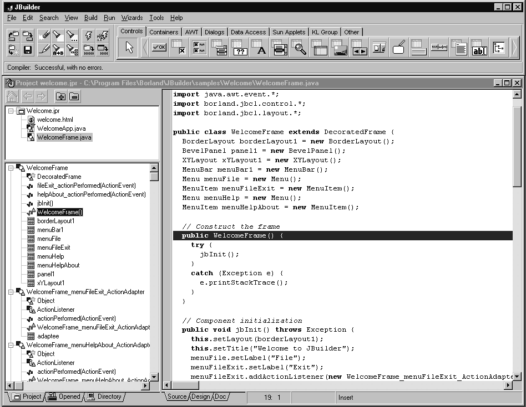
Task: Click the forward navigation arrow button
Action: tap(42, 96)
